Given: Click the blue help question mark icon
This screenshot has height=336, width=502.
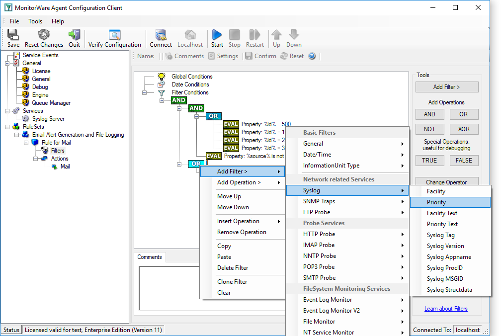Looking at the screenshot, I should [x=312, y=56].
